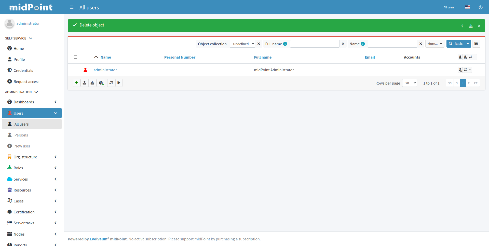Screen dimensions: 489x246
Task: Open Cases menu in sidebar
Action: coord(32,201)
